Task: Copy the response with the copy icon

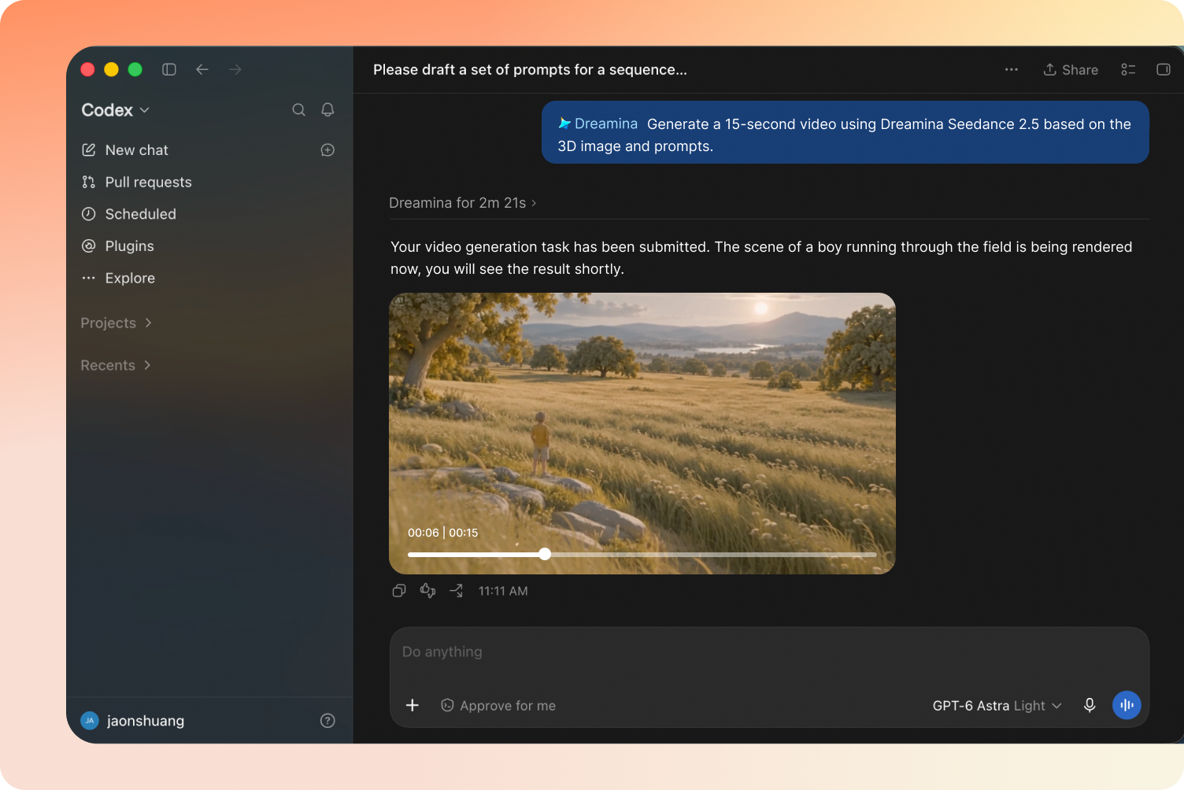Action: click(399, 591)
